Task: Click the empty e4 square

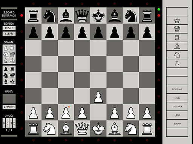Action: [98, 80]
